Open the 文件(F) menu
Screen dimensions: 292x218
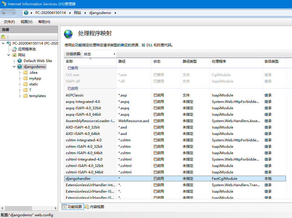(x=9, y=22)
